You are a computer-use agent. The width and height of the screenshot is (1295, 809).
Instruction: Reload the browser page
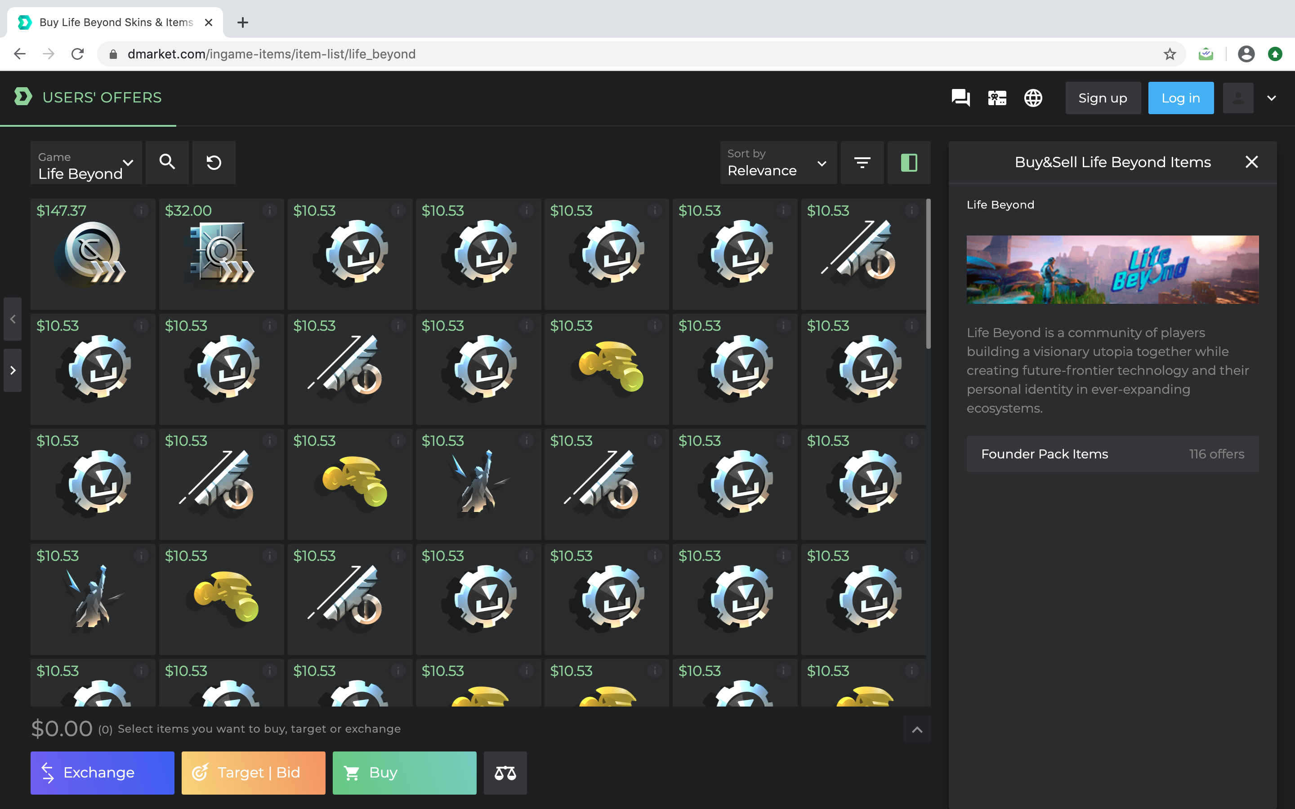point(78,54)
